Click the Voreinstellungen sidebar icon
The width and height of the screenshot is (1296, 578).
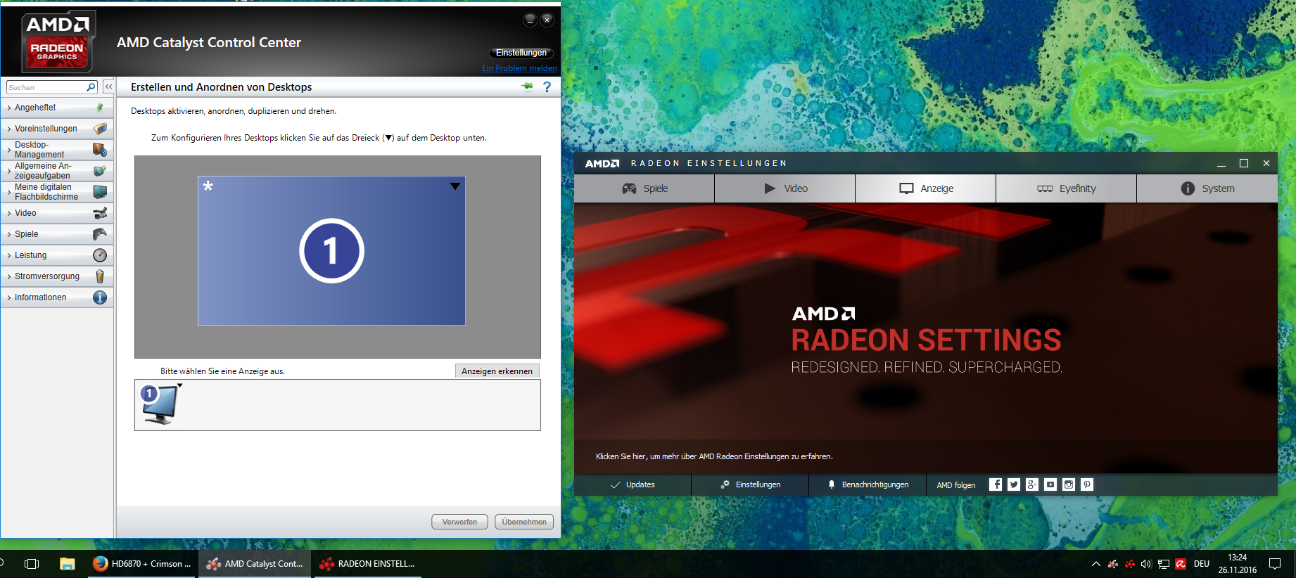(x=100, y=129)
